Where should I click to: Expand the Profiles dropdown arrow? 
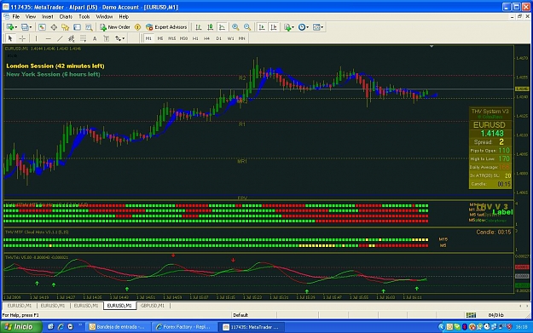[31, 27]
